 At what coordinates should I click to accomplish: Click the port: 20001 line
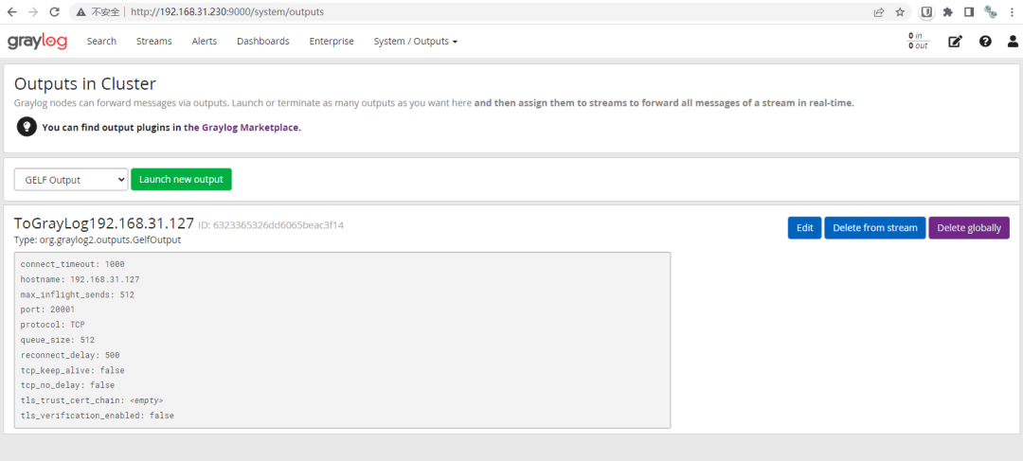click(x=47, y=310)
